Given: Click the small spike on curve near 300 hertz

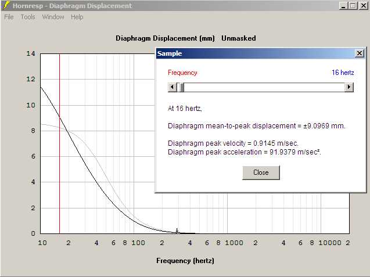Looking at the screenshot, I should click(x=177, y=231).
